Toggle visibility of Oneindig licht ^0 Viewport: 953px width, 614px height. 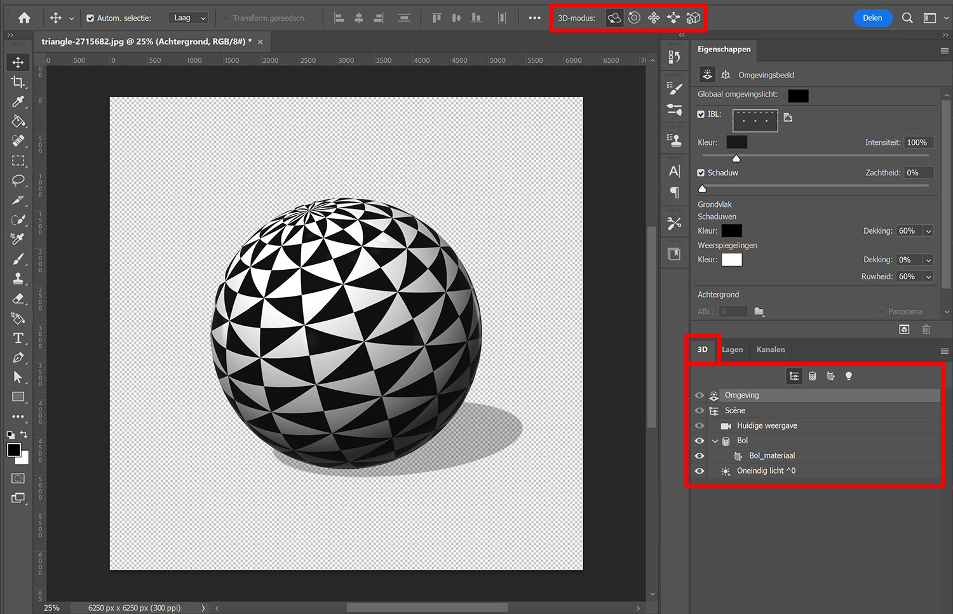[x=699, y=471]
